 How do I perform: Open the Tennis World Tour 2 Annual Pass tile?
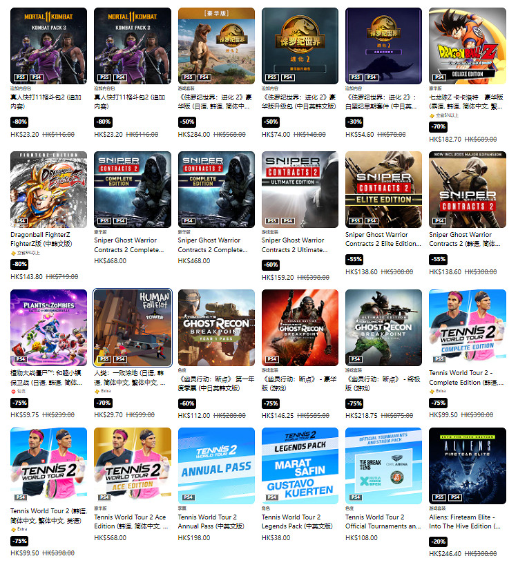pos(216,466)
